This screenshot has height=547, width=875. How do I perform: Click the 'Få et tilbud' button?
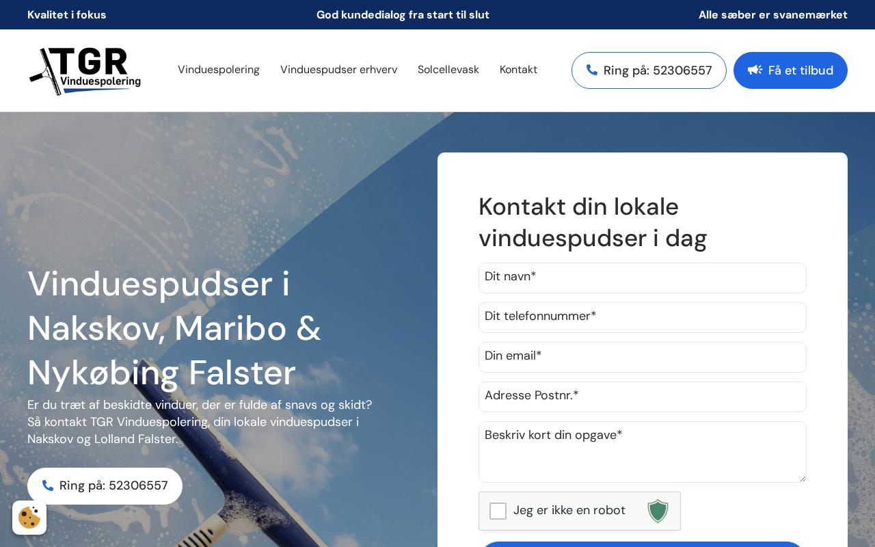[790, 70]
